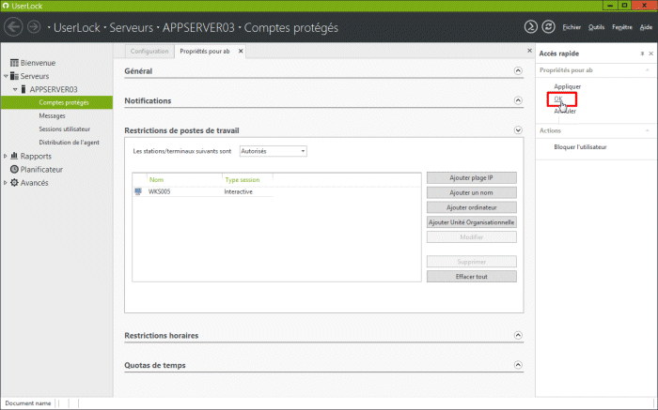
Task: Open Messages in the sidebar
Action: point(52,115)
